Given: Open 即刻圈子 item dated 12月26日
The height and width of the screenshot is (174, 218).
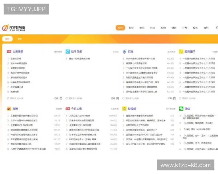Looking at the screenshot, I should coord(199,92).
